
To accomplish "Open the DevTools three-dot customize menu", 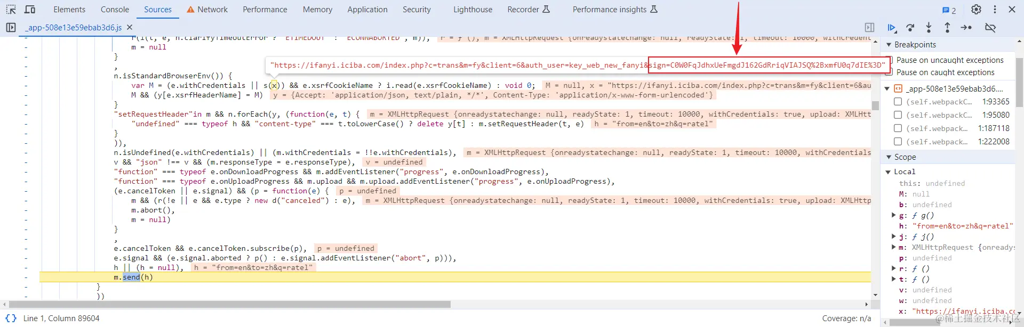I will click(995, 10).
